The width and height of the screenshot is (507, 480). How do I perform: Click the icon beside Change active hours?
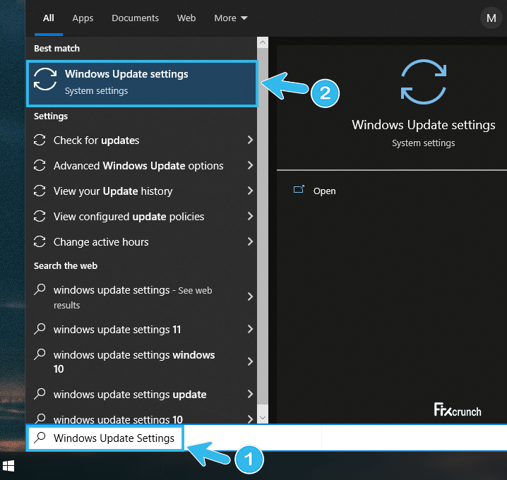point(40,242)
